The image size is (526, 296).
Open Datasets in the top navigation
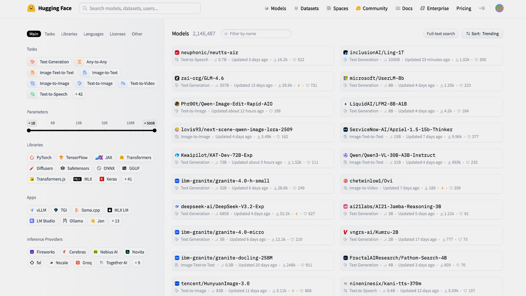[x=306, y=8]
